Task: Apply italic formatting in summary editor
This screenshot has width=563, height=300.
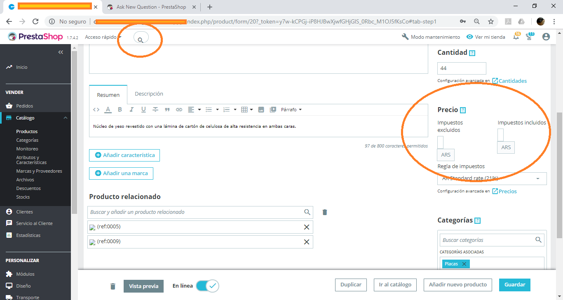Action: pyautogui.click(x=132, y=110)
